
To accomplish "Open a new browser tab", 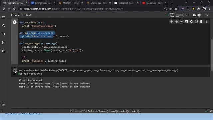I will (172, 3).
